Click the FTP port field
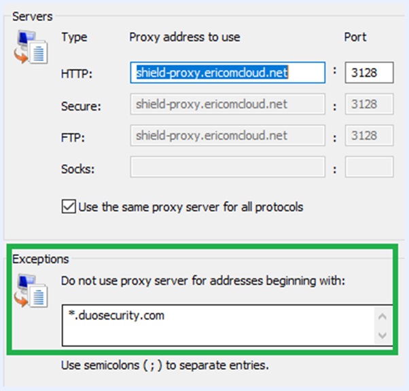 pyautogui.click(x=369, y=136)
